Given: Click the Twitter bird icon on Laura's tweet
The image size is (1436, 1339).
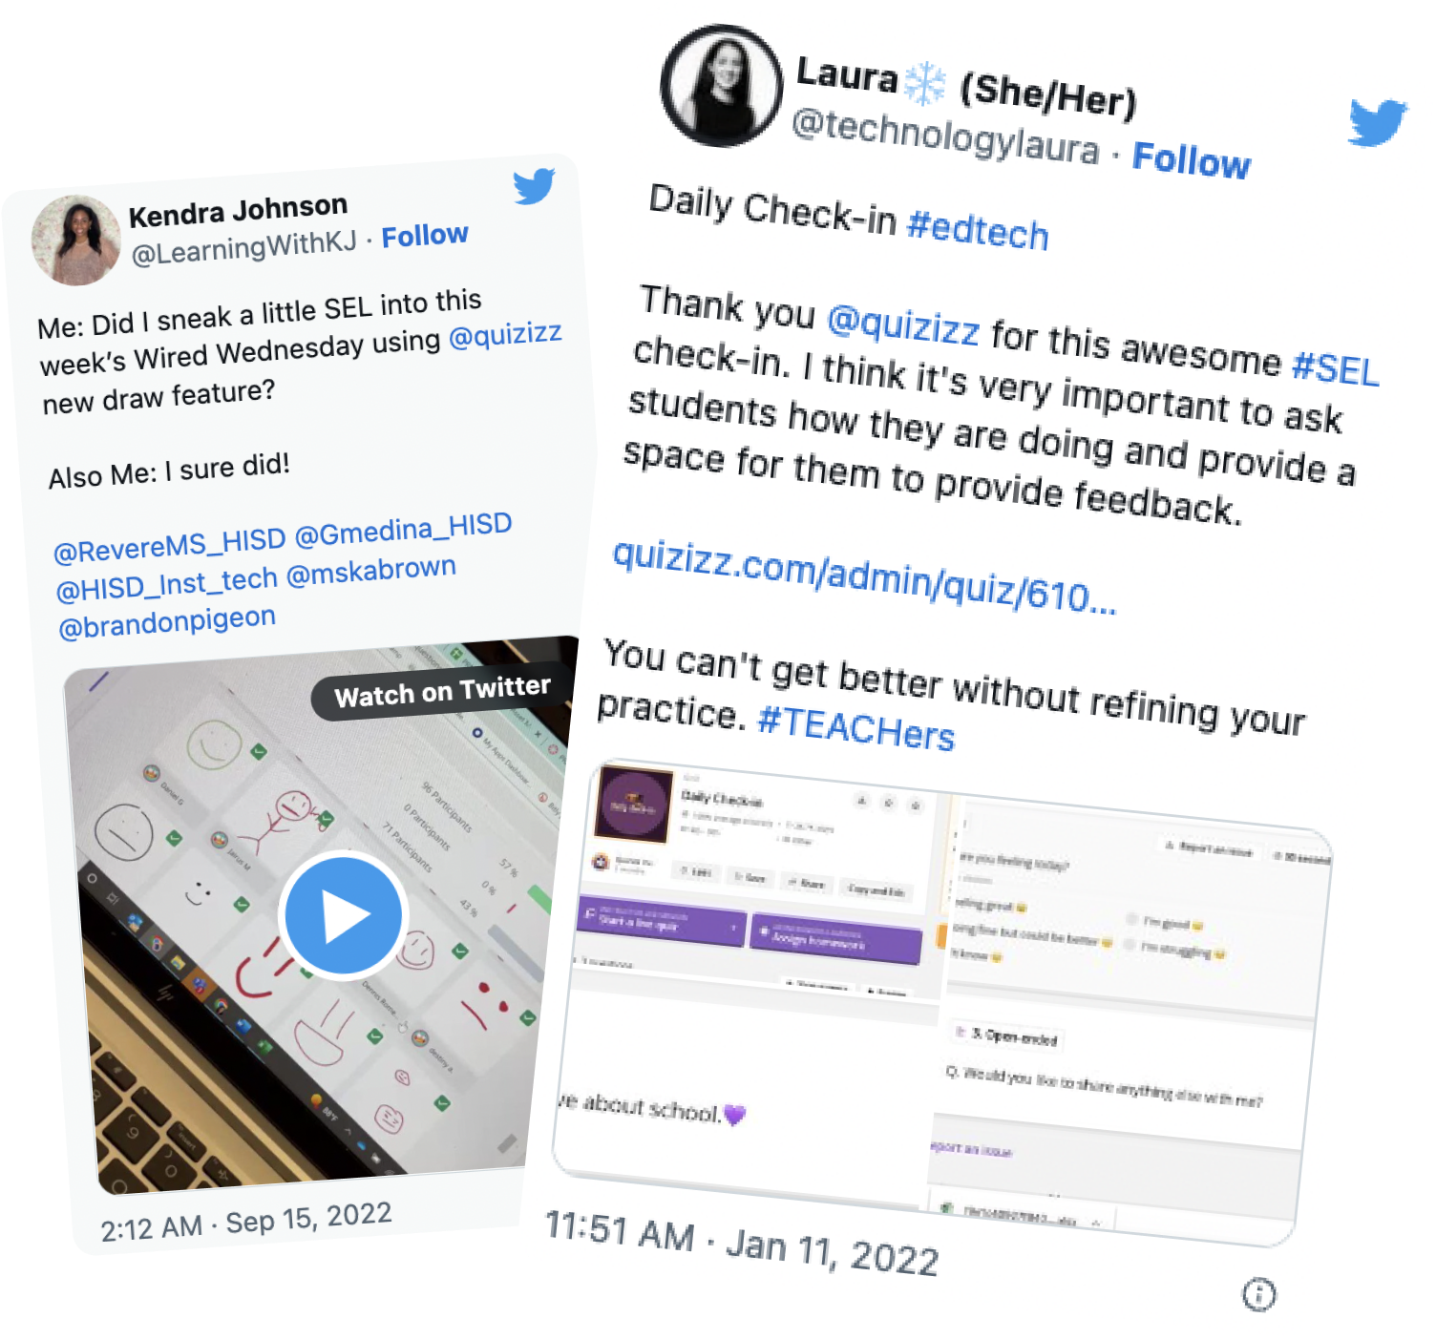Looking at the screenshot, I should [1378, 122].
